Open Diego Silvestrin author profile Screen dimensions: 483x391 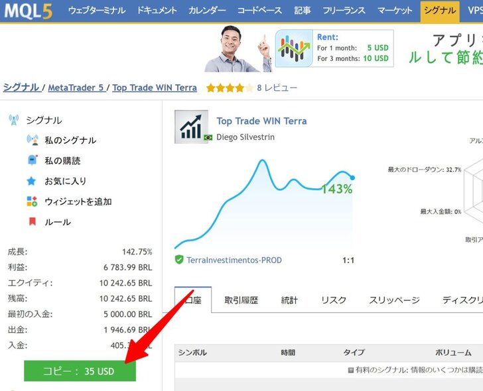(245, 137)
